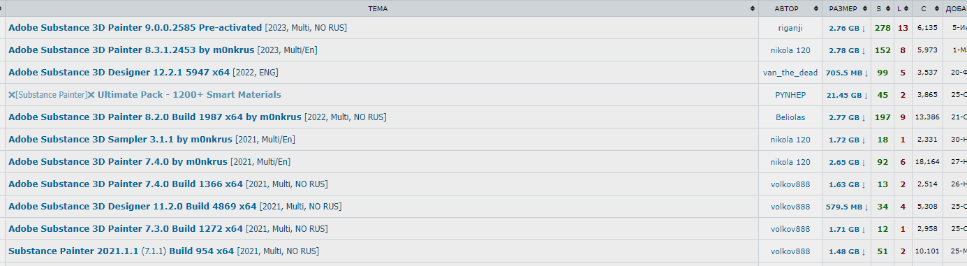Image resolution: width=967 pixels, height=266 pixels.
Task: Open Adobe Substance 3D Painter 9.0.0.2585 Pre-activated topic
Action: point(135,28)
